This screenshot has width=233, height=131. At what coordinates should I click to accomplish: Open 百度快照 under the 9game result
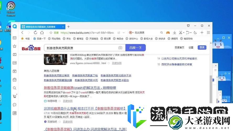click(x=117, y=63)
